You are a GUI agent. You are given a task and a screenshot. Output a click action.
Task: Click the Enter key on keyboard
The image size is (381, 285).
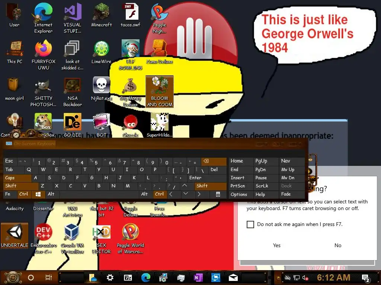tap(207, 178)
